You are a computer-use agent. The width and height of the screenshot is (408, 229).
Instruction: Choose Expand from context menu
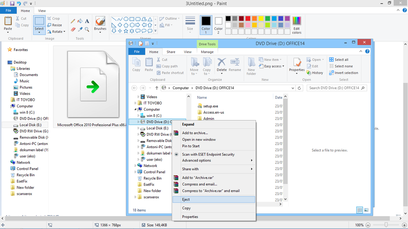point(214,124)
